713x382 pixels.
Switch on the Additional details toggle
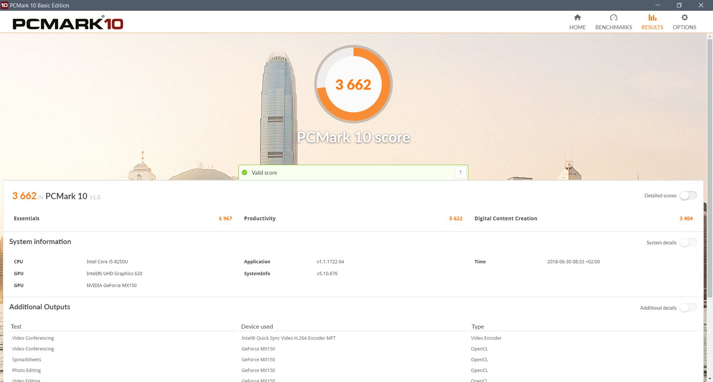pos(688,308)
